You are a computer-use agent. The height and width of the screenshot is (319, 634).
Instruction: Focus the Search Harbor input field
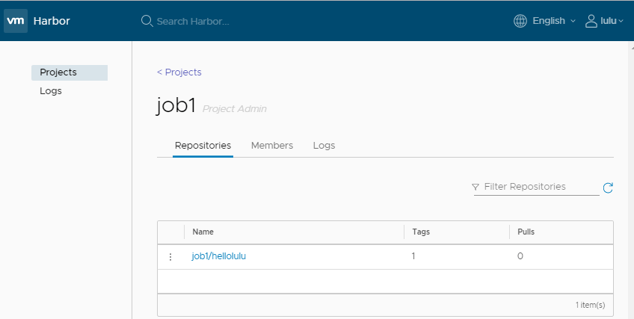224,21
